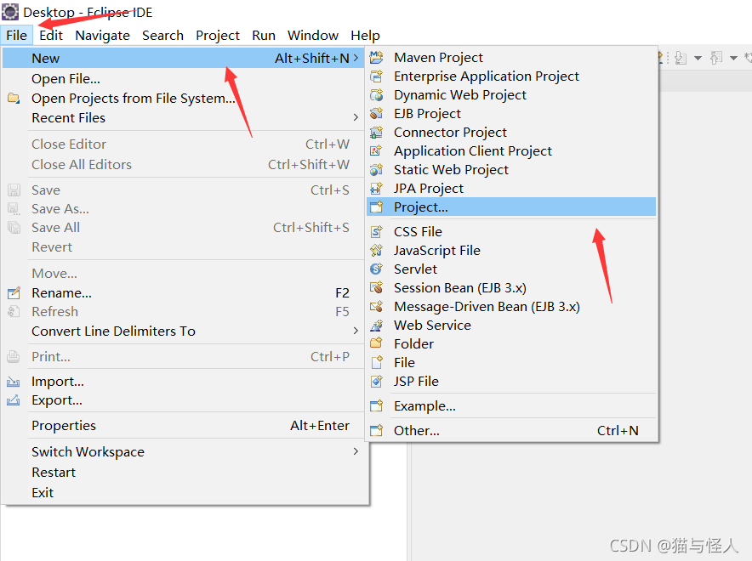Click the Project... wizard icon
This screenshot has height=561, width=752.
click(x=377, y=207)
